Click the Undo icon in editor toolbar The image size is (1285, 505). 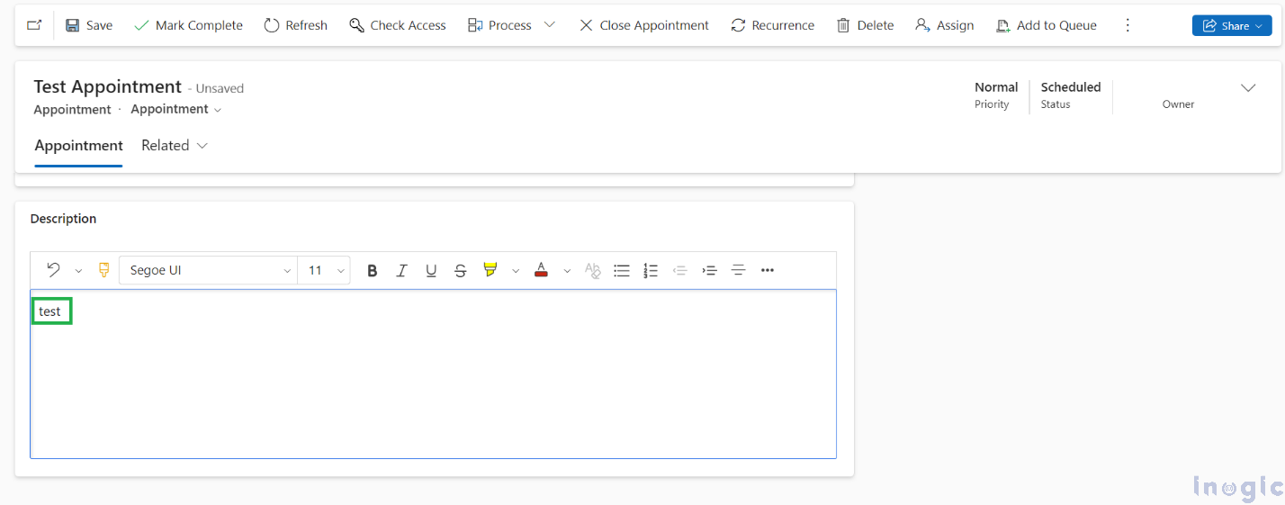tap(53, 270)
